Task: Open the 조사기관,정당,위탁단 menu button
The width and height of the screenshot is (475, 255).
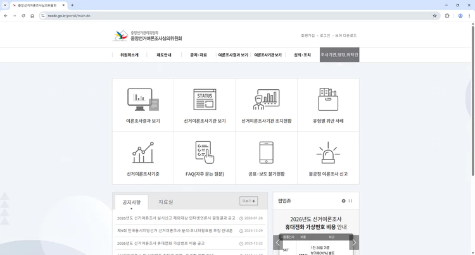Action: (x=339, y=55)
